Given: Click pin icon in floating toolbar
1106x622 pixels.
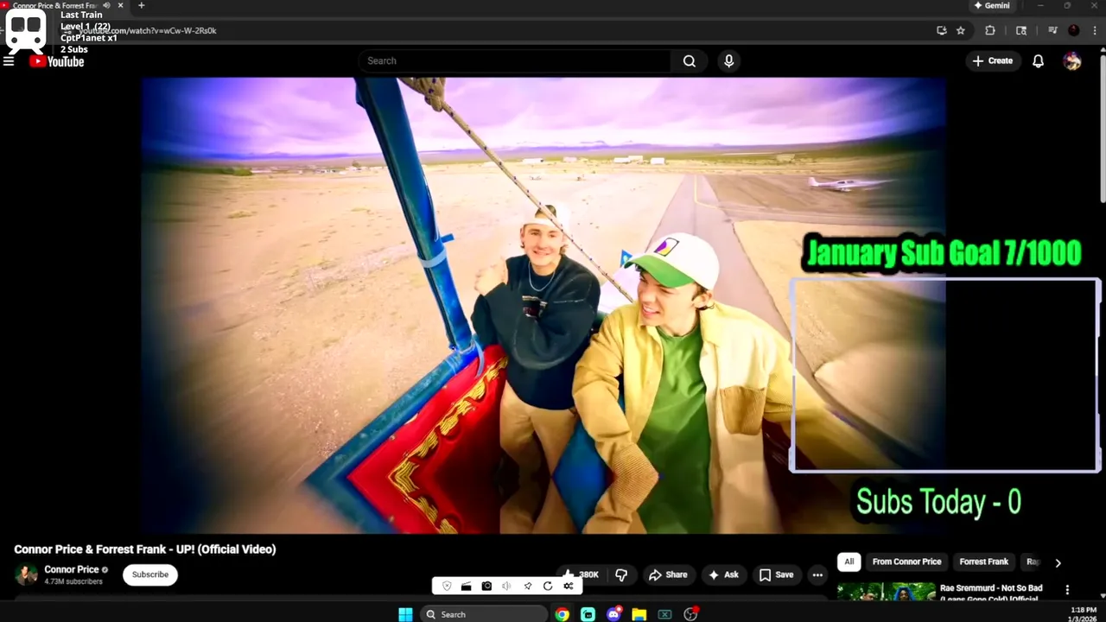Looking at the screenshot, I should coord(527,586).
